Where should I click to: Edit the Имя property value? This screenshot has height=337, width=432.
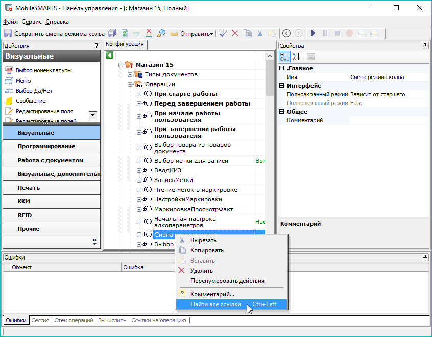tap(389, 77)
